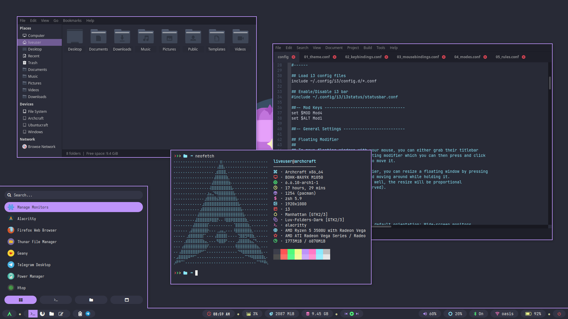Skip to the next track in the bar

(x=357, y=314)
